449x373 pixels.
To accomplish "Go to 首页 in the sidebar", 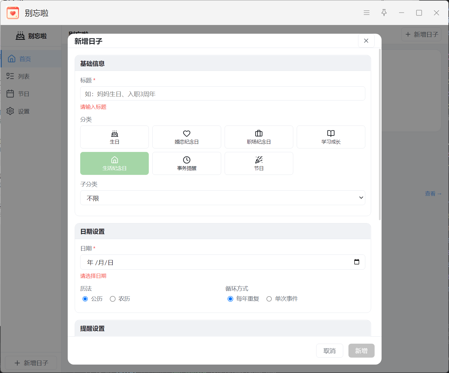I will coord(31,59).
